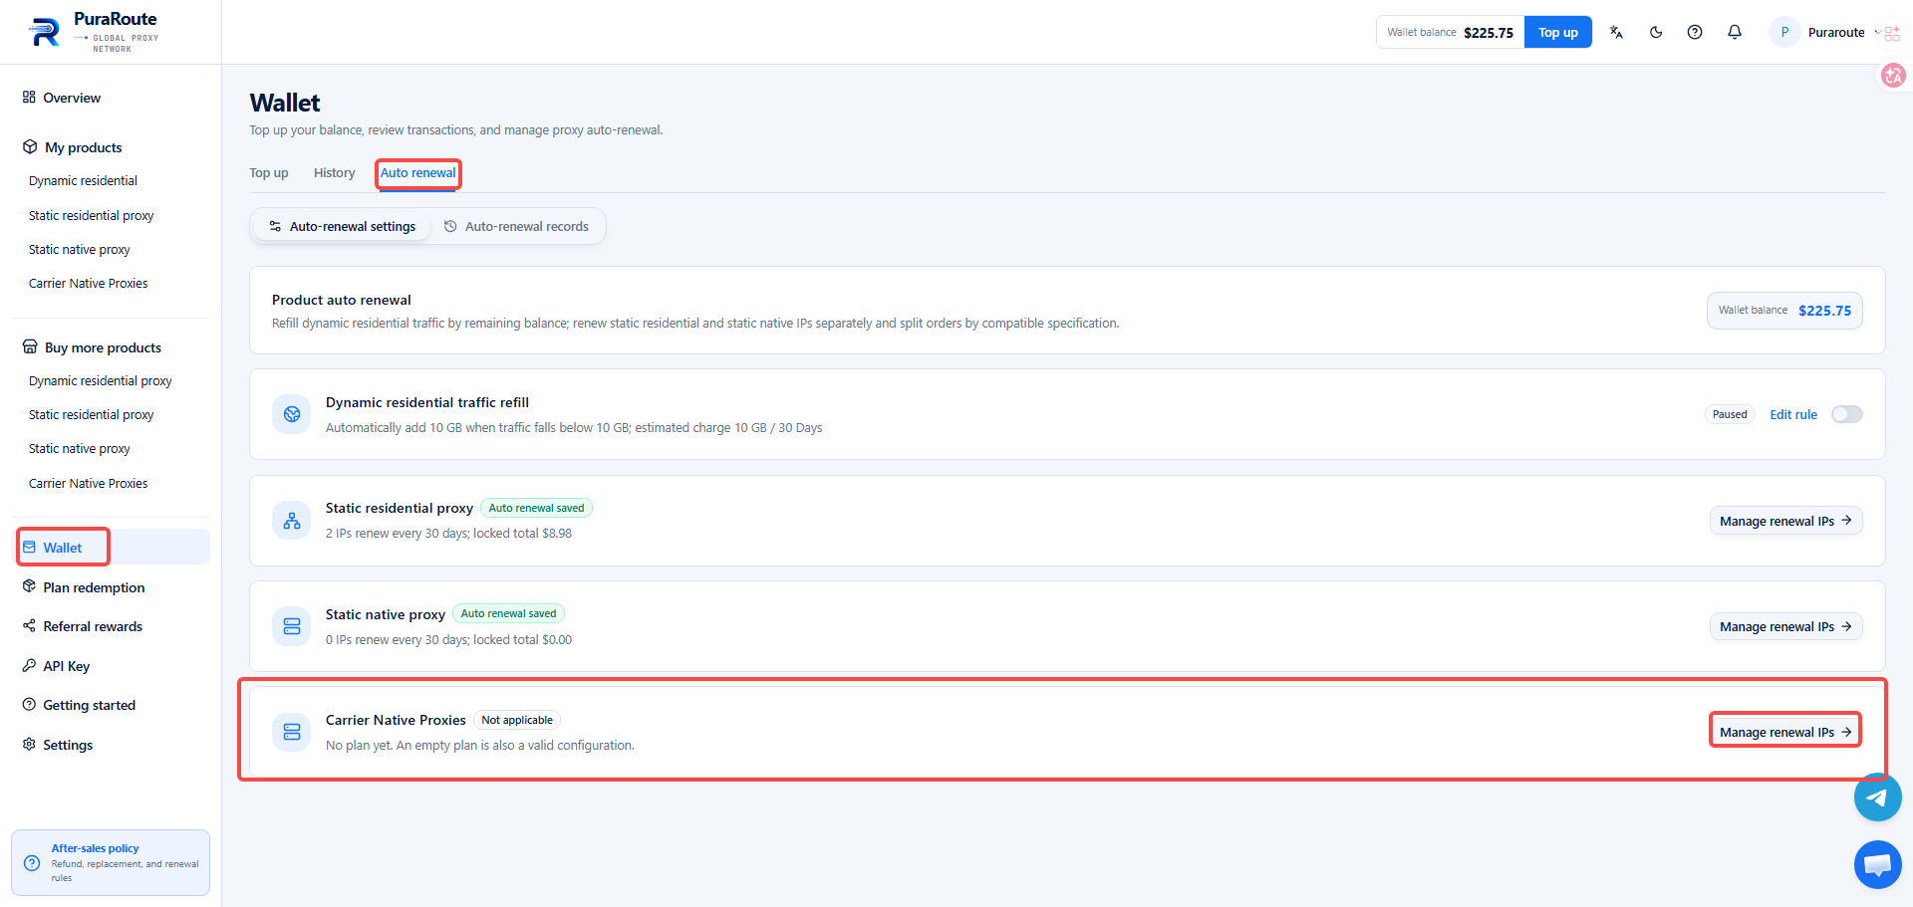Click the Not applicable badge
The image size is (1913, 907).
click(x=517, y=720)
